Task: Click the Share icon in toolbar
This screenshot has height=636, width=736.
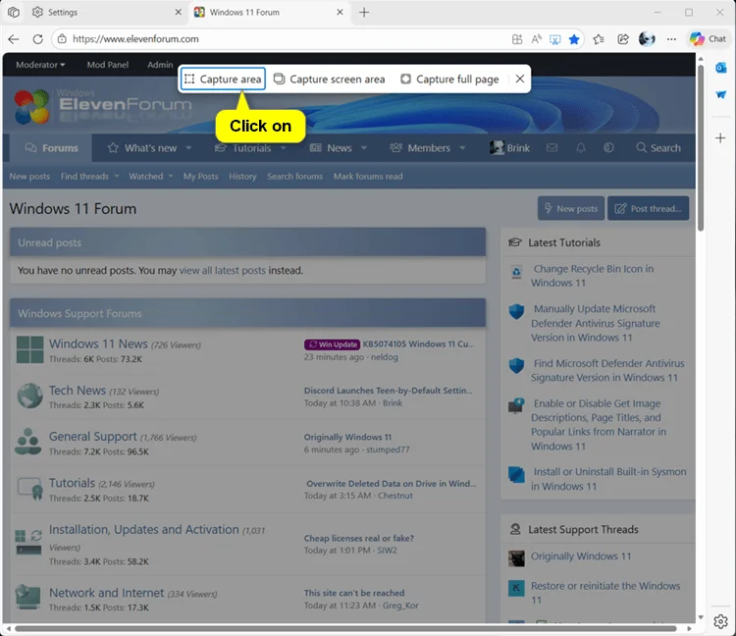Action: pyautogui.click(x=623, y=39)
